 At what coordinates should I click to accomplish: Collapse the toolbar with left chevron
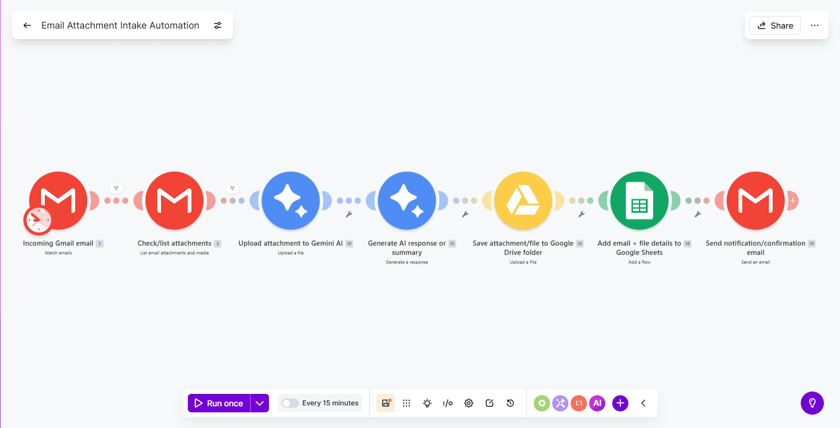(x=643, y=403)
